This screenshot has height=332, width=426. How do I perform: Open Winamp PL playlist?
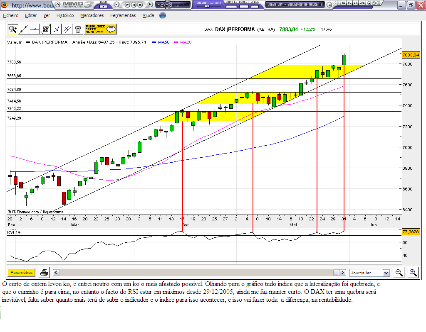click(x=349, y=3)
